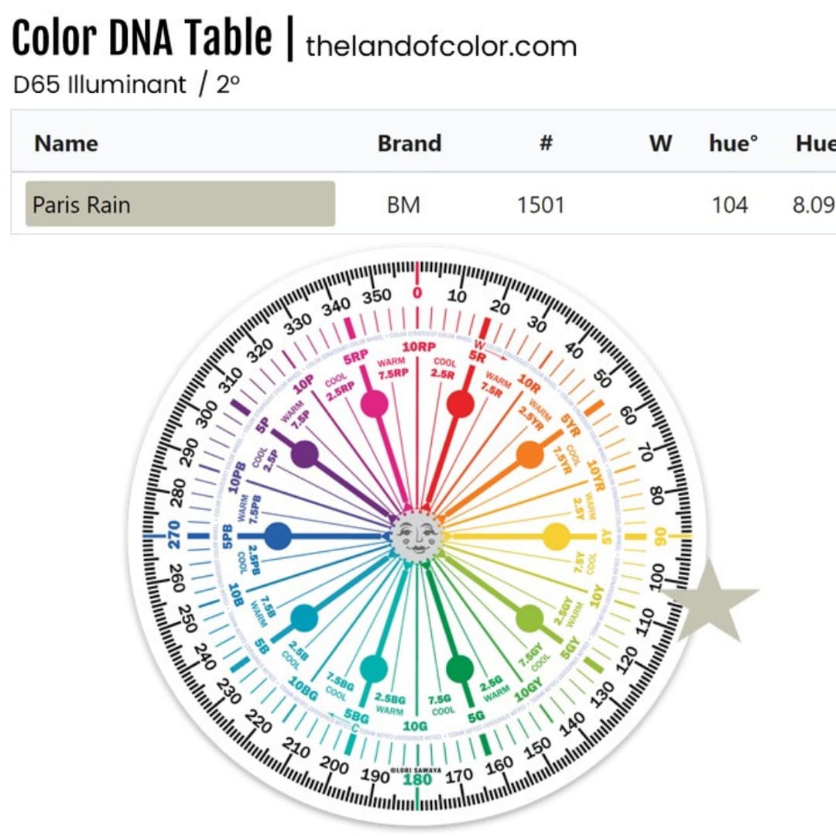Click the purple 5P dot on wheel
Viewport: 836px width, 836px height.
pos(306,454)
